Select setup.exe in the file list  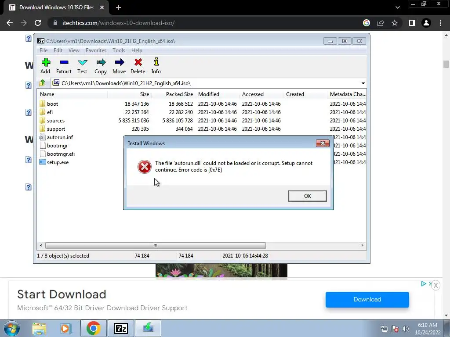coord(58,162)
